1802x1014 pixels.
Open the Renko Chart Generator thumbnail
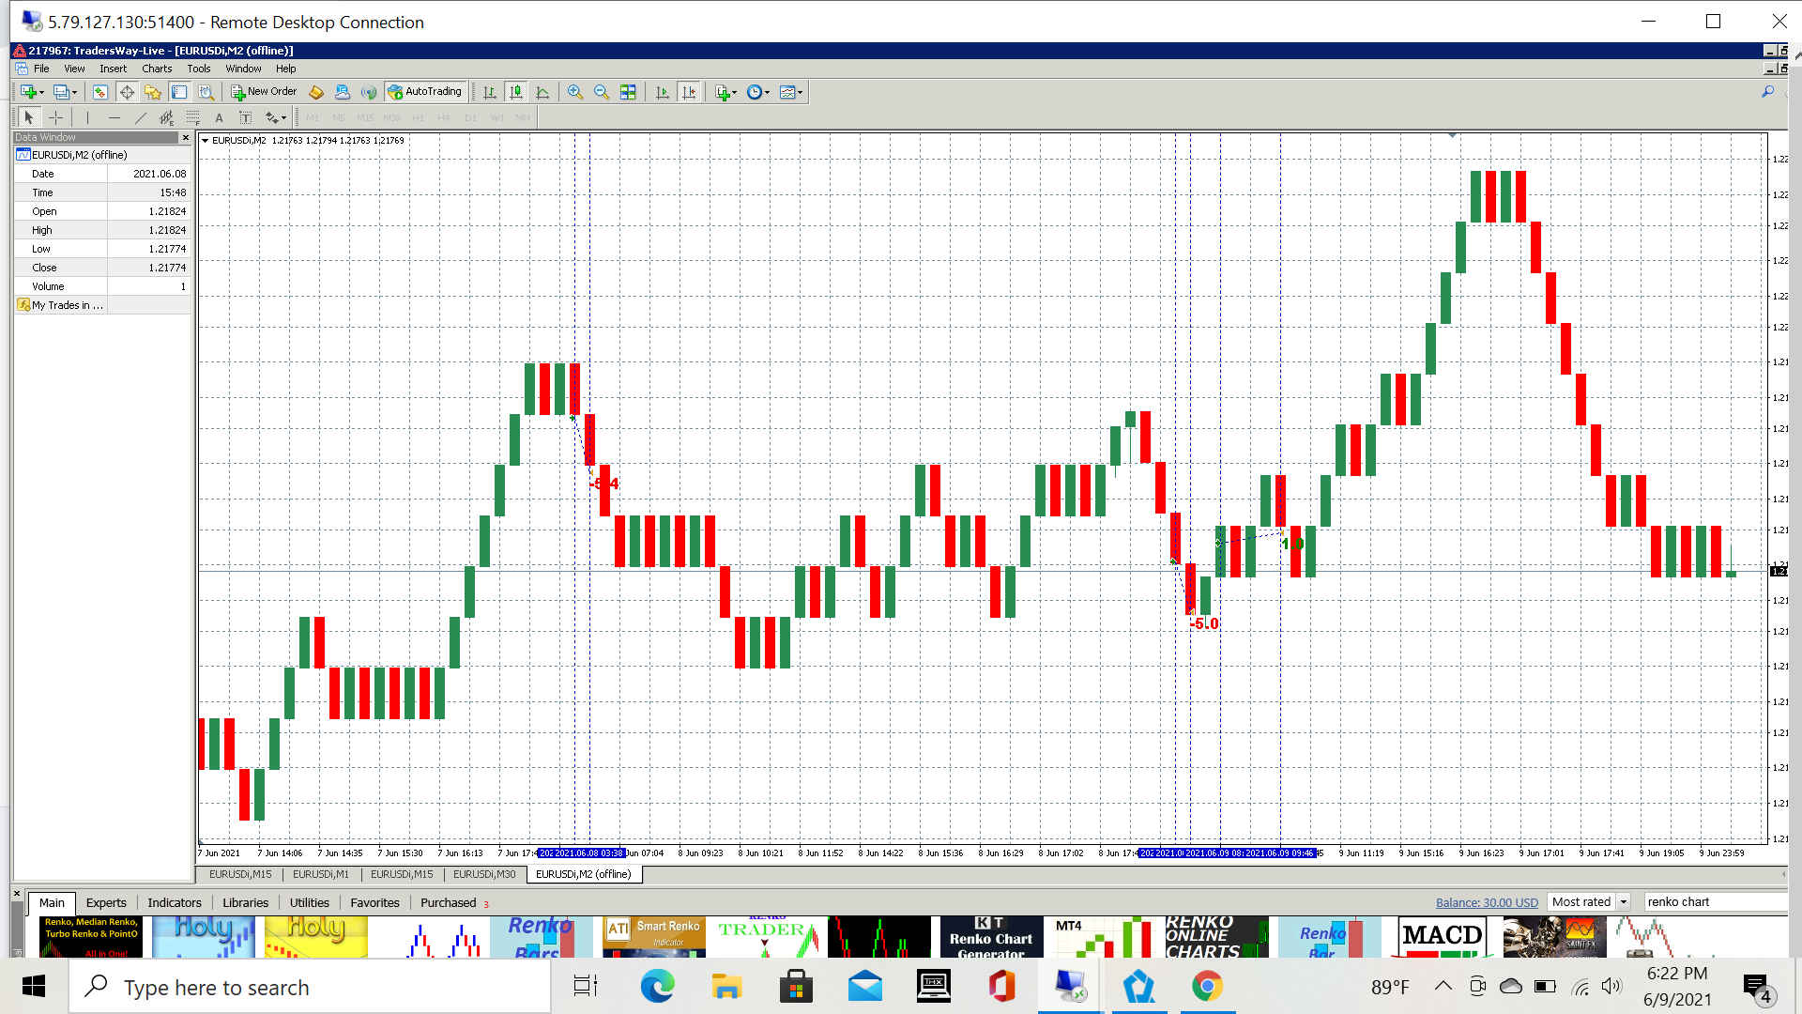tap(990, 937)
